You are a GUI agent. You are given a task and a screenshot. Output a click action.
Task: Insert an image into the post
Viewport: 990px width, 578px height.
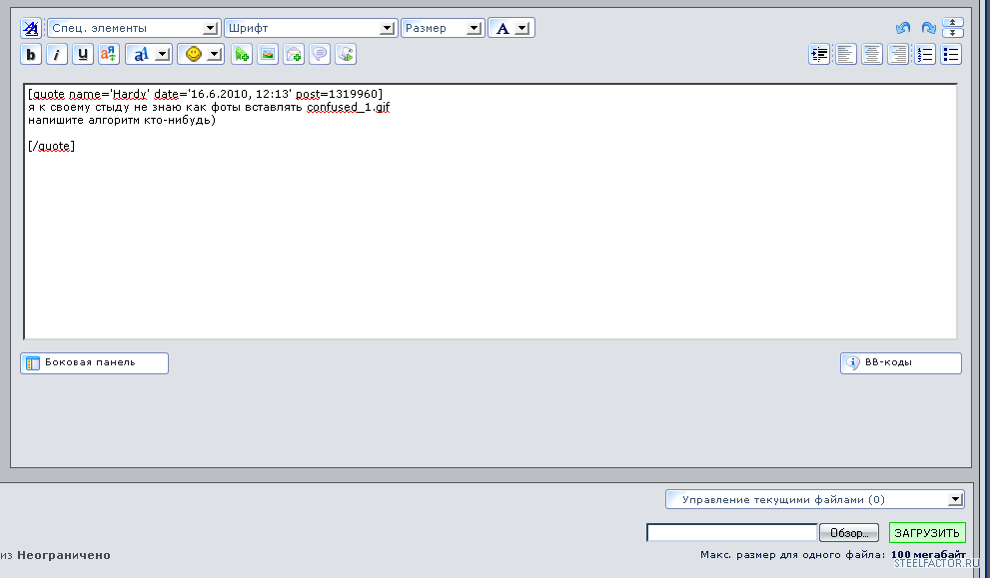point(268,55)
